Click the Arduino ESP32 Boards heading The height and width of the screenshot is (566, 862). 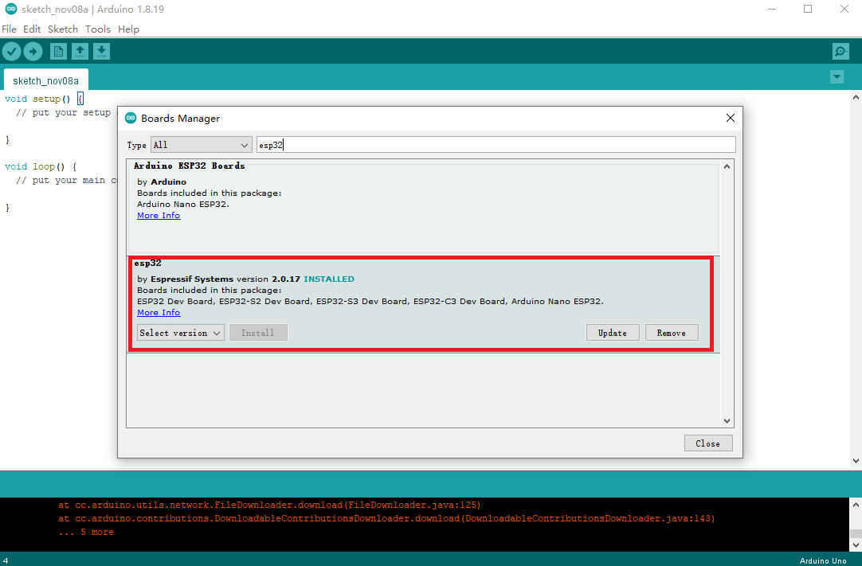[x=189, y=166]
